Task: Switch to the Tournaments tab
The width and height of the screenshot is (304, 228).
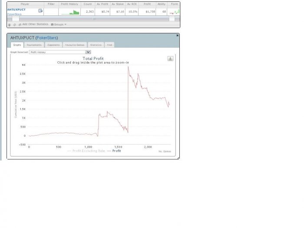Action: pos(34,45)
